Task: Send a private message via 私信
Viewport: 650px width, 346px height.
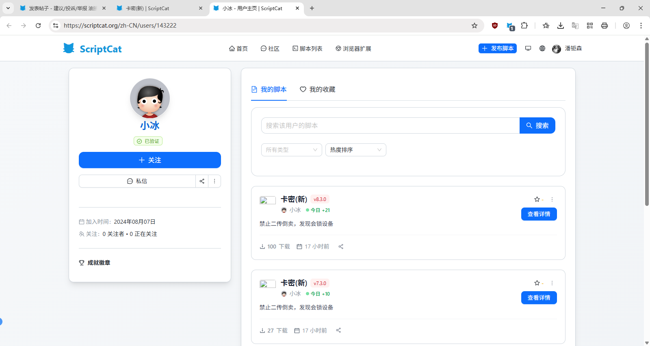Action: [x=137, y=181]
